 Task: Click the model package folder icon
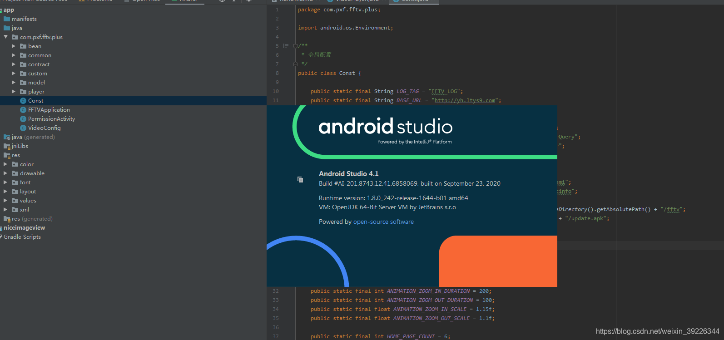[23, 83]
